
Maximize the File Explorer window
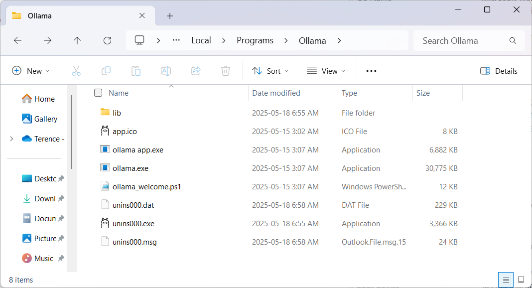487,9
